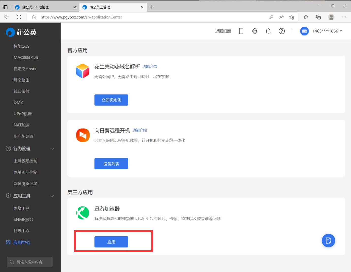The width and height of the screenshot is (351, 272).
Task: Click the 花生壳动态域名解析 app icon
Action: coord(83,71)
